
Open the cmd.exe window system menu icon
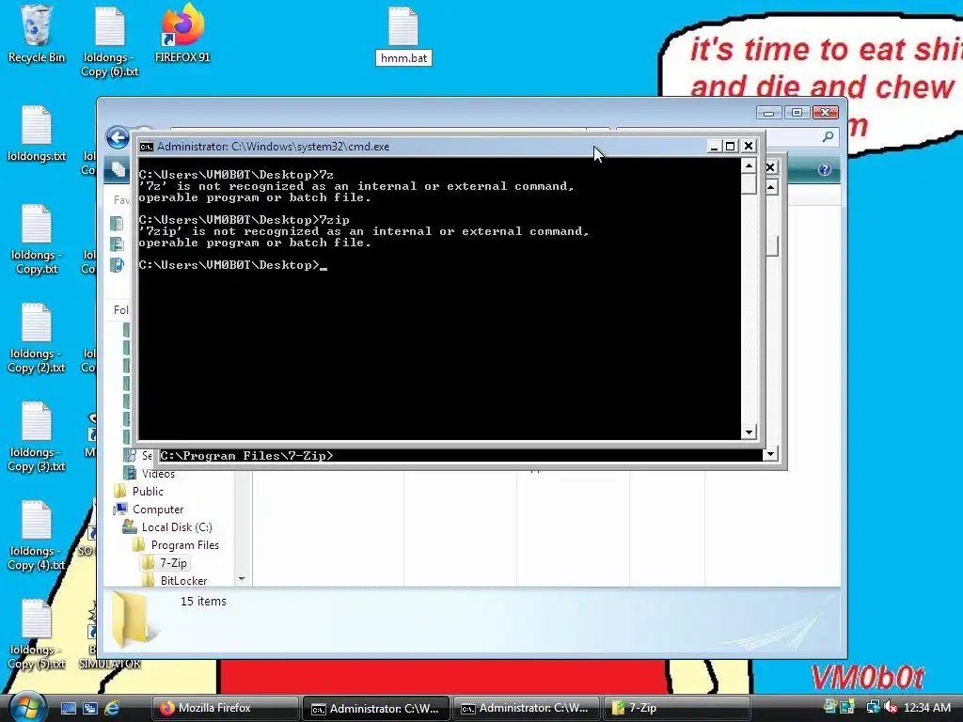click(x=146, y=147)
